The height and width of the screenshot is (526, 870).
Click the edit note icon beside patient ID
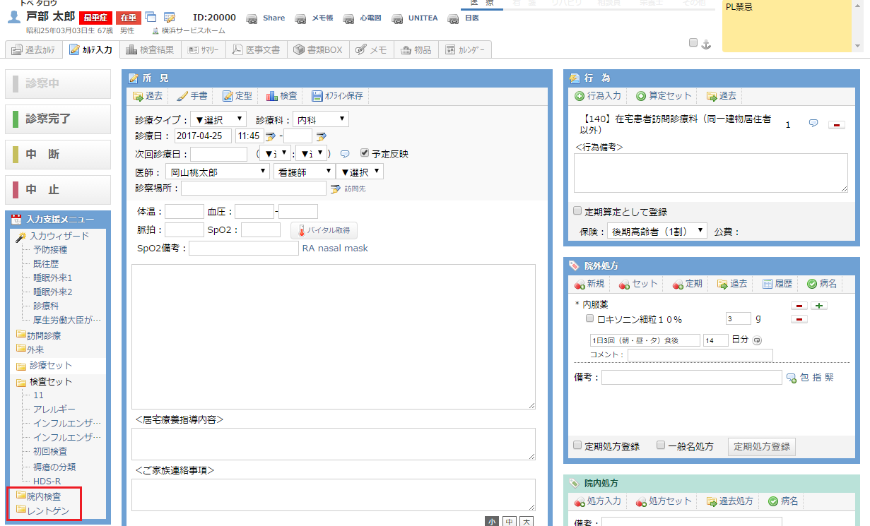coord(170,17)
